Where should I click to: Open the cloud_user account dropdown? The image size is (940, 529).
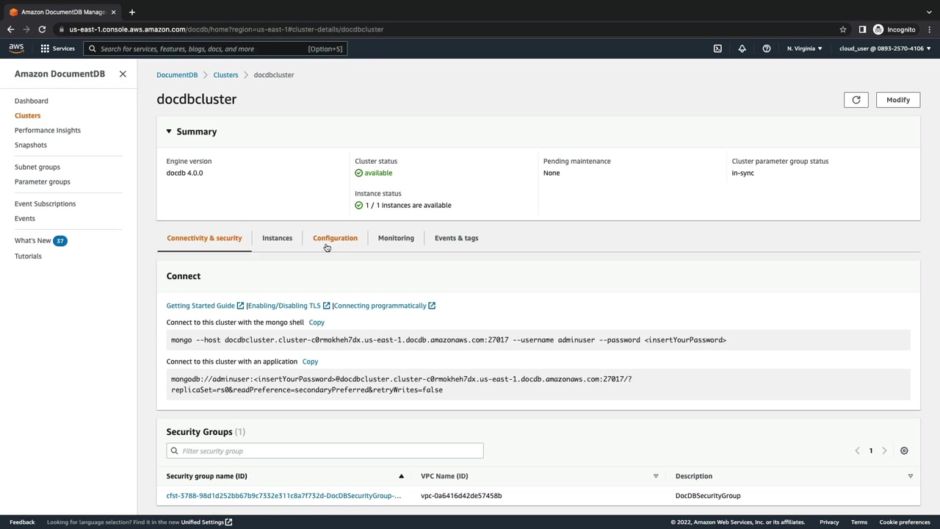click(885, 48)
